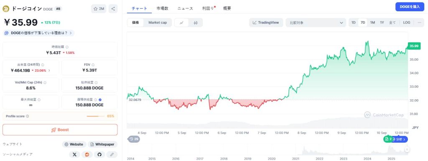Open the 市場数 tab
Screen dimensions: 428x161
tap(163, 8)
